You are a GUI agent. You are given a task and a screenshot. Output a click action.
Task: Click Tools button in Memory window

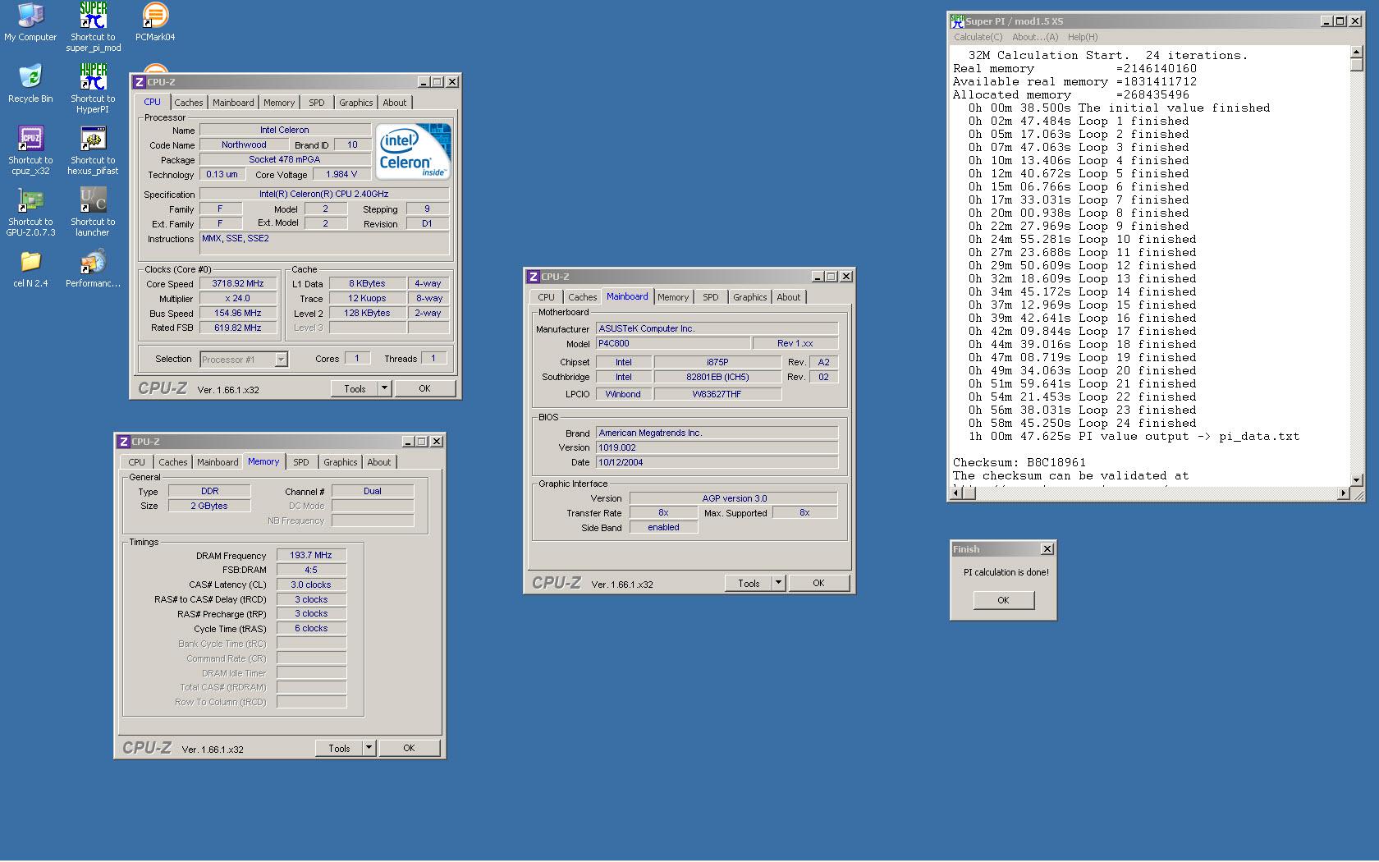(x=339, y=748)
